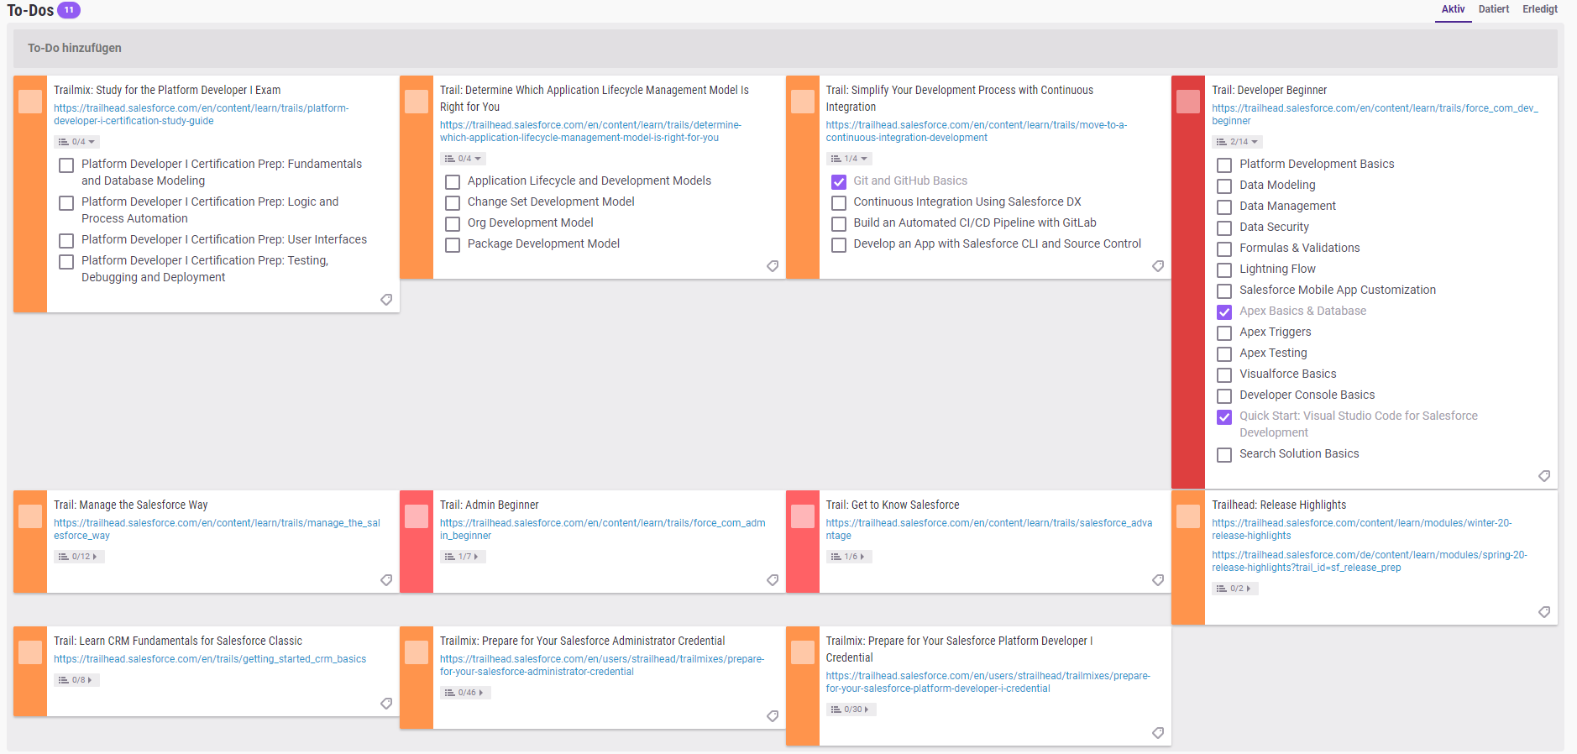The width and height of the screenshot is (1577, 754).
Task: Click tag icon on Developer Beginner card
Action: point(1544,476)
